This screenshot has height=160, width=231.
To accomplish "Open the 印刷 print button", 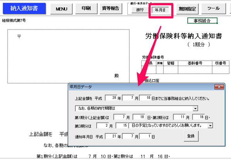I will [x=86, y=9].
